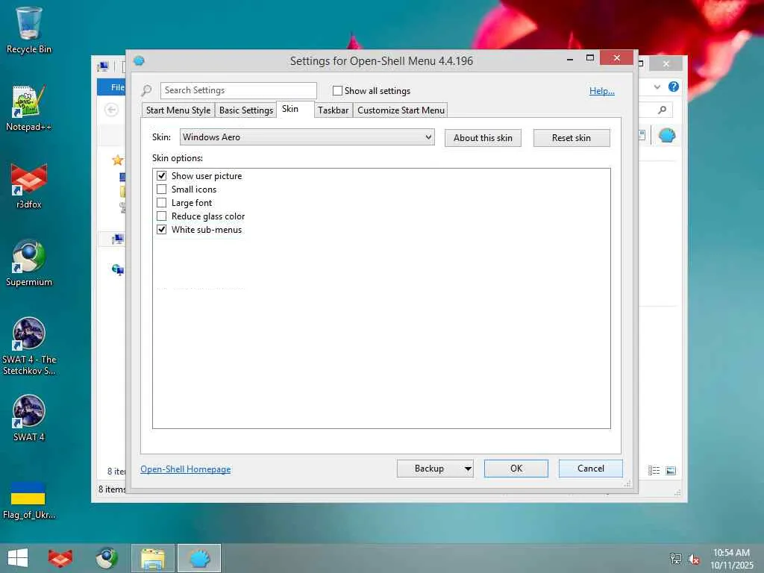Image resolution: width=764 pixels, height=573 pixels.
Task: Launch r3dfox from the taskbar
Action: (x=60, y=558)
